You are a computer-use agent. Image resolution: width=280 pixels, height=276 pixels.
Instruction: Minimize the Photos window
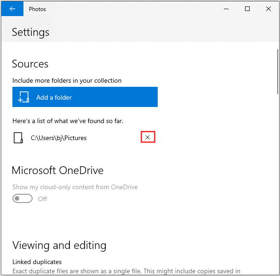click(226, 9)
